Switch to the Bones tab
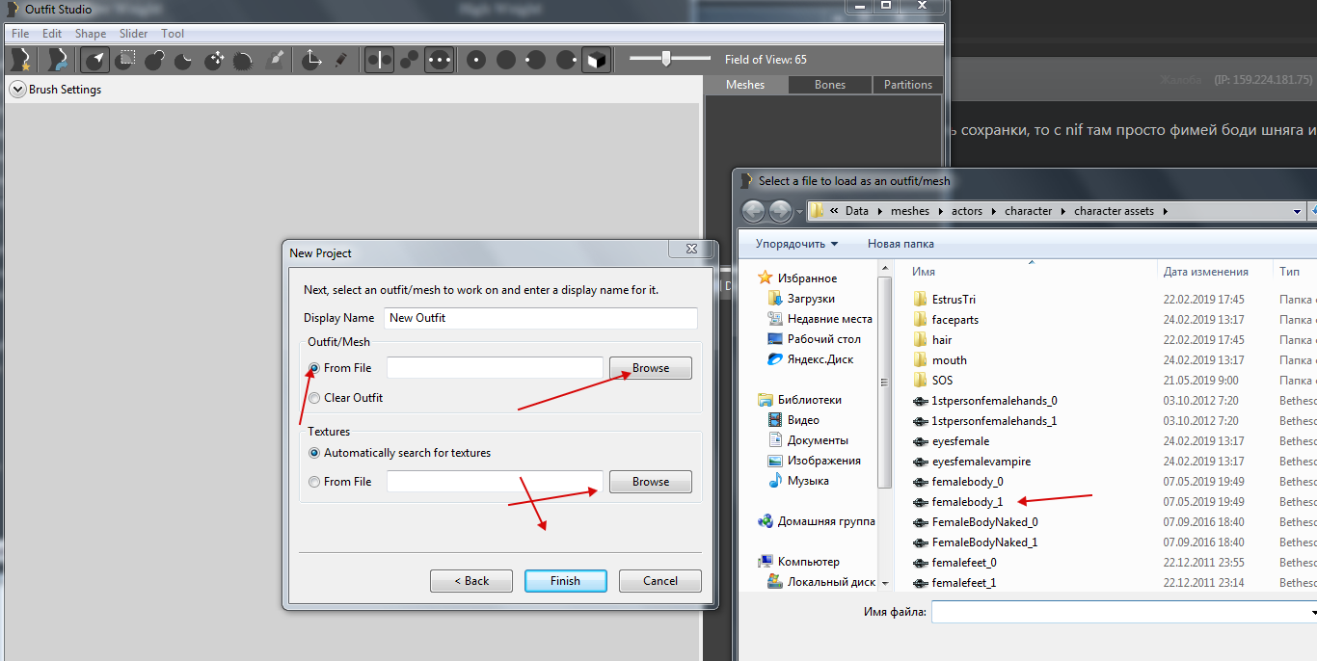This screenshot has height=661, width=1317. tap(829, 85)
